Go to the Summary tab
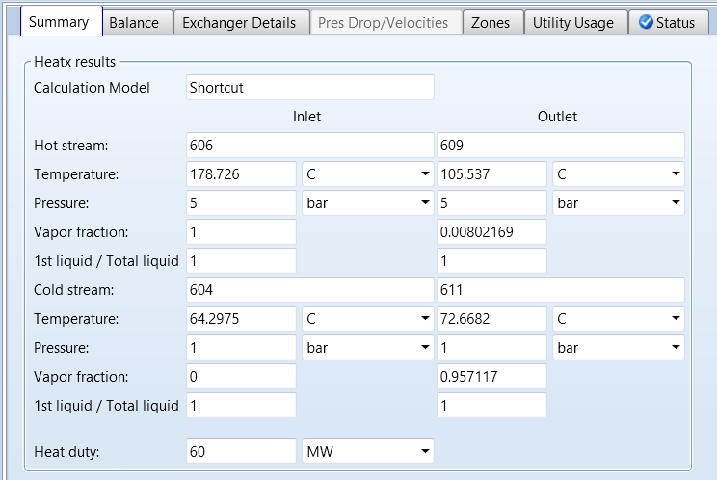Screen dimensions: 717x480 coord(59,22)
